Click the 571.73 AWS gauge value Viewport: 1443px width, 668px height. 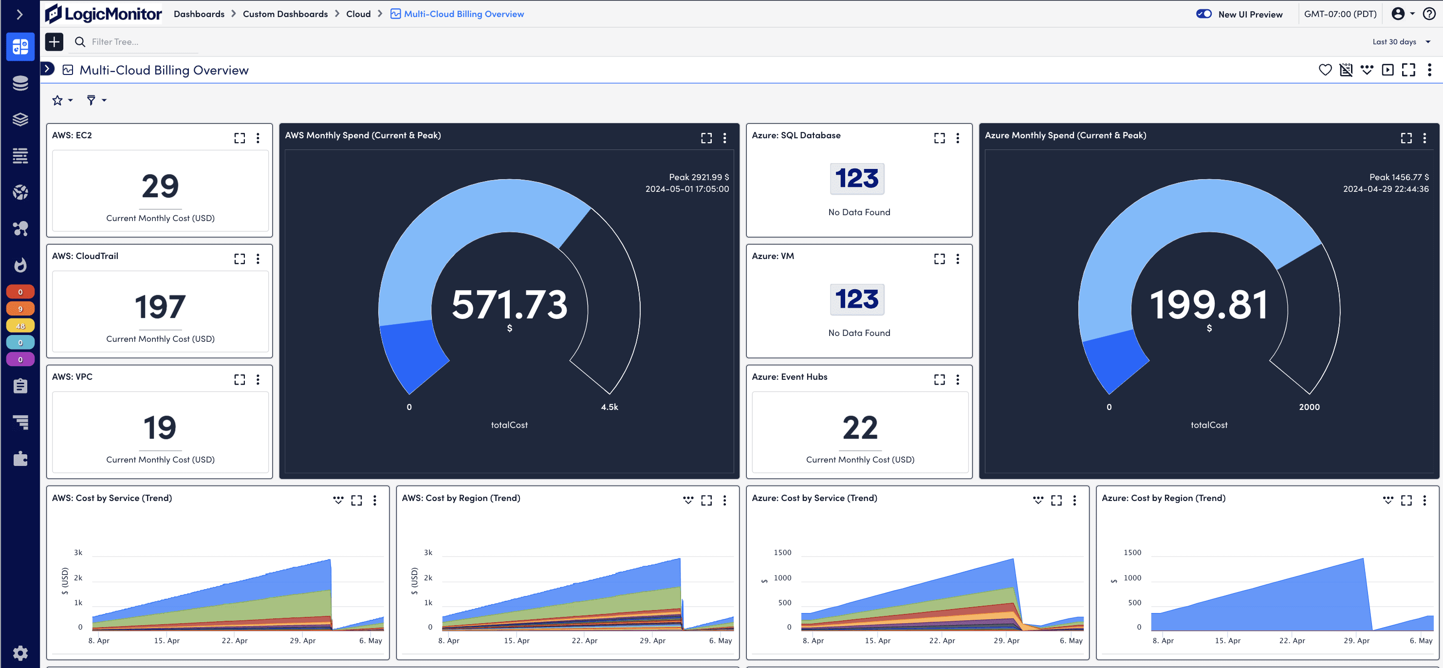pos(509,305)
